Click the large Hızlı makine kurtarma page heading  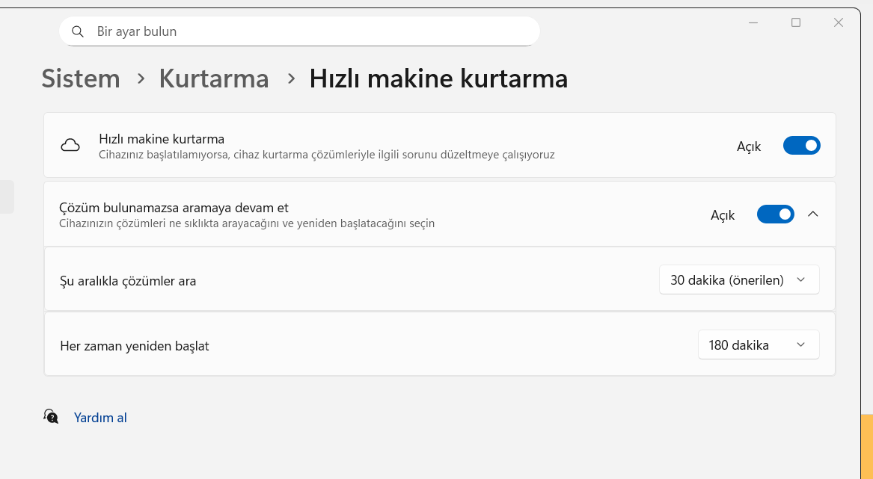pyautogui.click(x=438, y=78)
